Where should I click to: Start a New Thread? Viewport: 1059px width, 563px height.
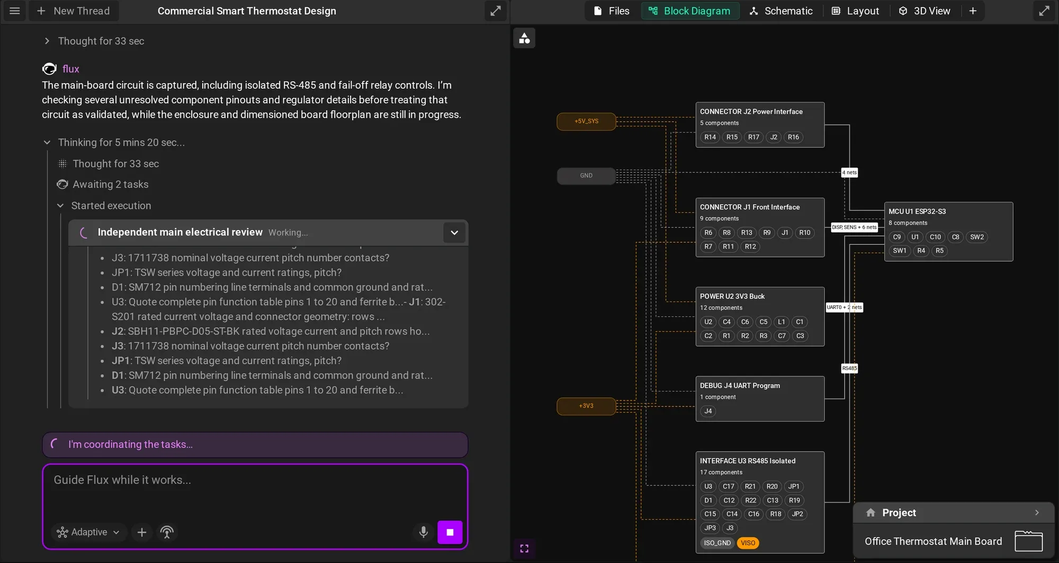tap(74, 11)
